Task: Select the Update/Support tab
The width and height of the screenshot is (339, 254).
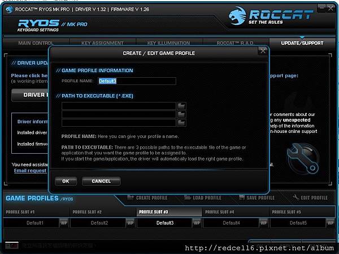Action: pos(302,43)
